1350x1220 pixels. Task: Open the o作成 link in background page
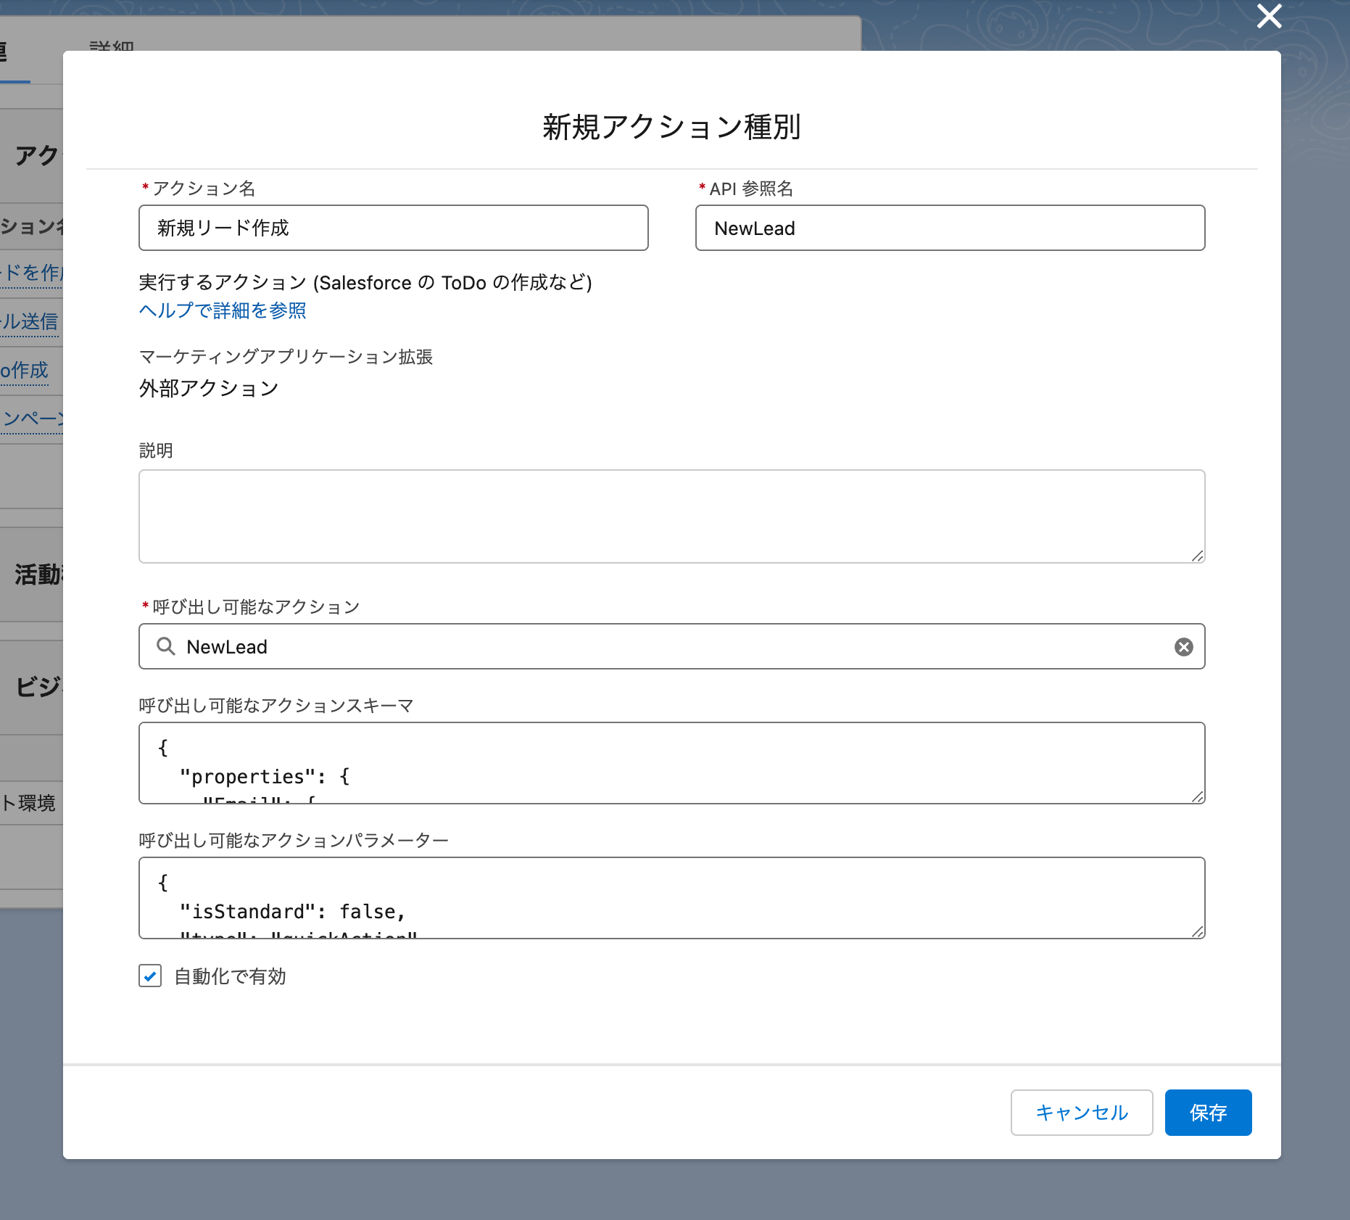pyautogui.click(x=24, y=371)
